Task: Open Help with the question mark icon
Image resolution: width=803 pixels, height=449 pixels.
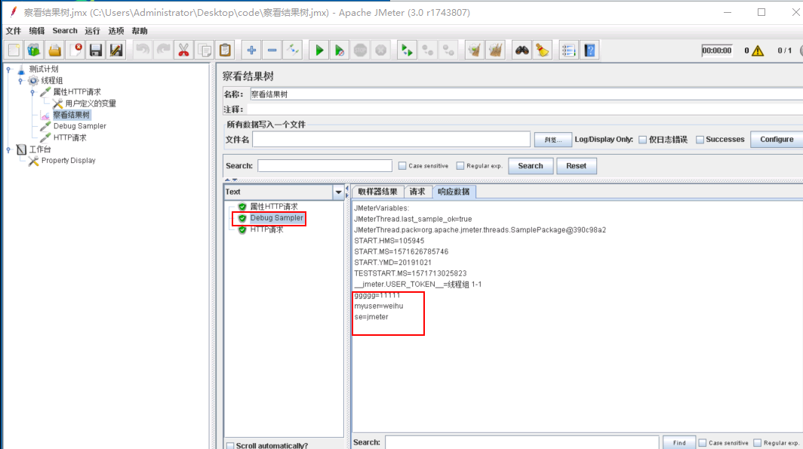Action: click(589, 50)
